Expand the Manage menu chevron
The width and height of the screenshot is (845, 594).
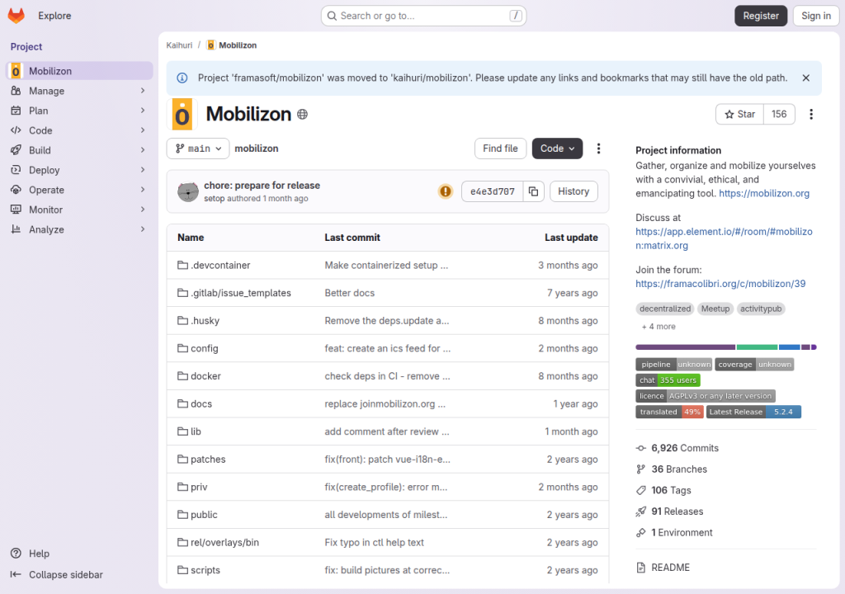[143, 91]
